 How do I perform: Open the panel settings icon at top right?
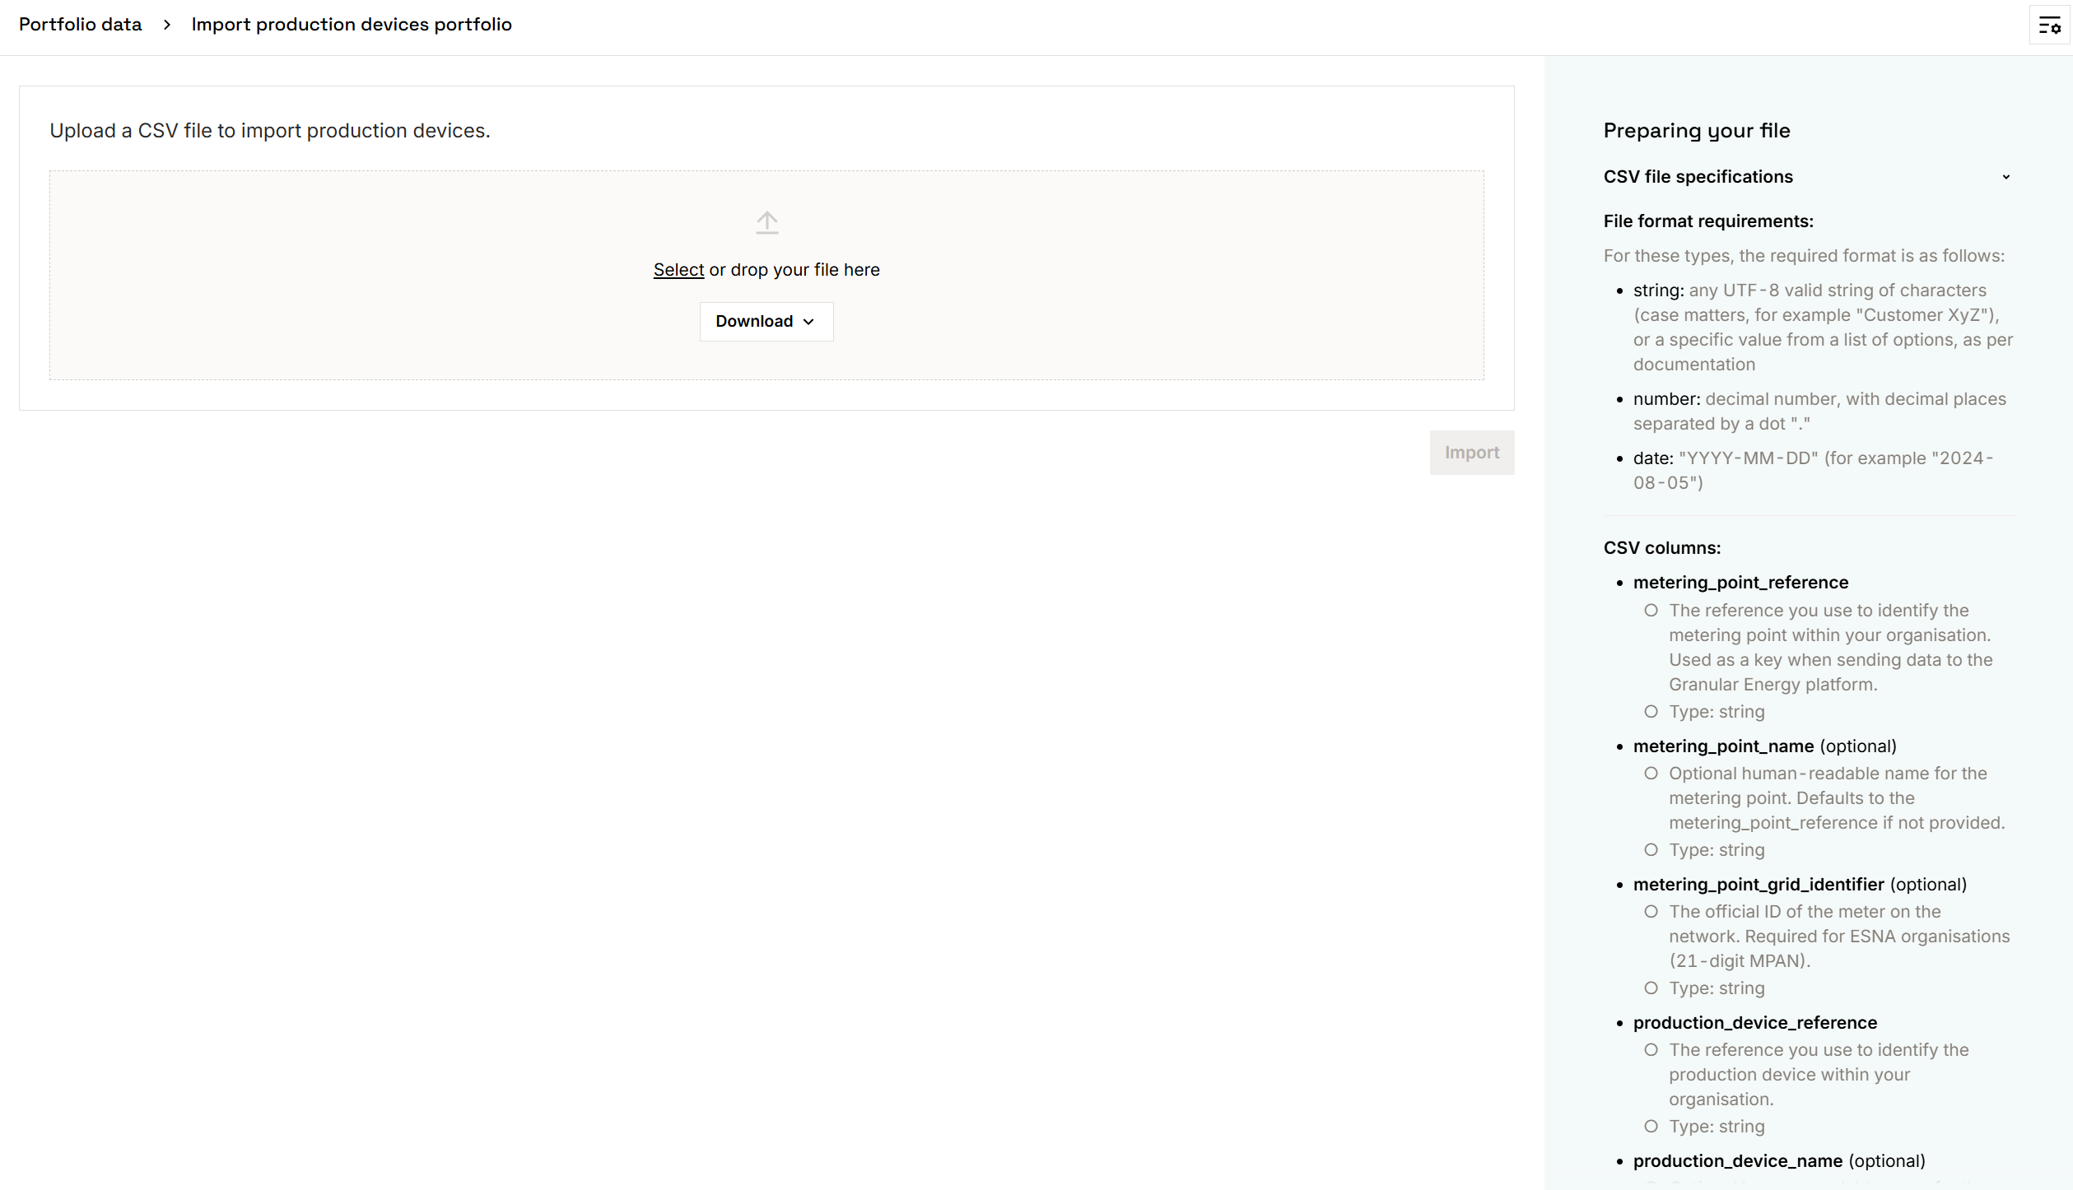point(2049,25)
